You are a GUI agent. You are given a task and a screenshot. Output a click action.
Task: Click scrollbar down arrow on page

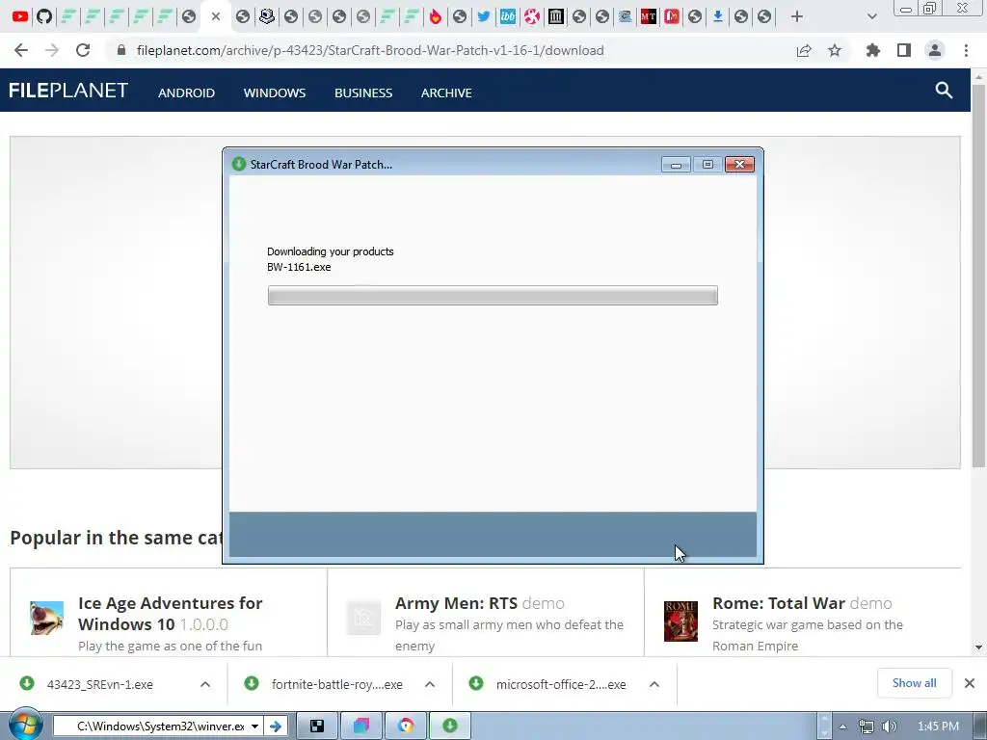(x=978, y=647)
